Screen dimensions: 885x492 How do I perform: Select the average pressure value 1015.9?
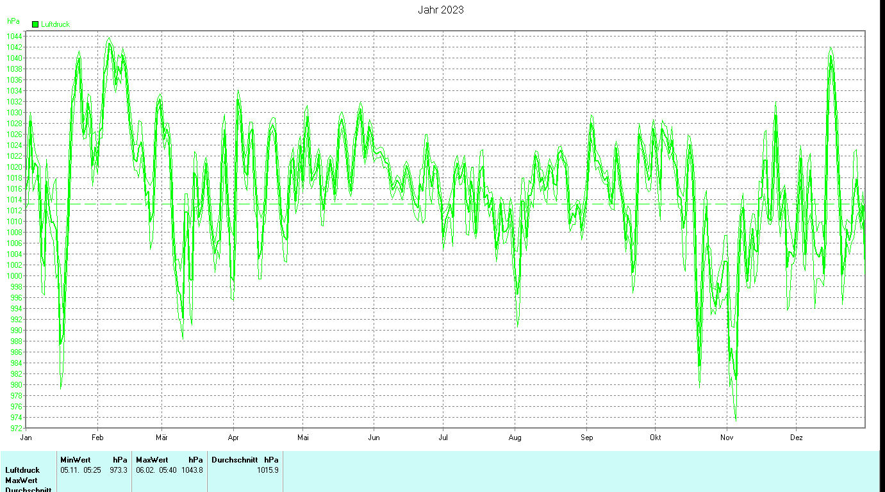pos(268,470)
